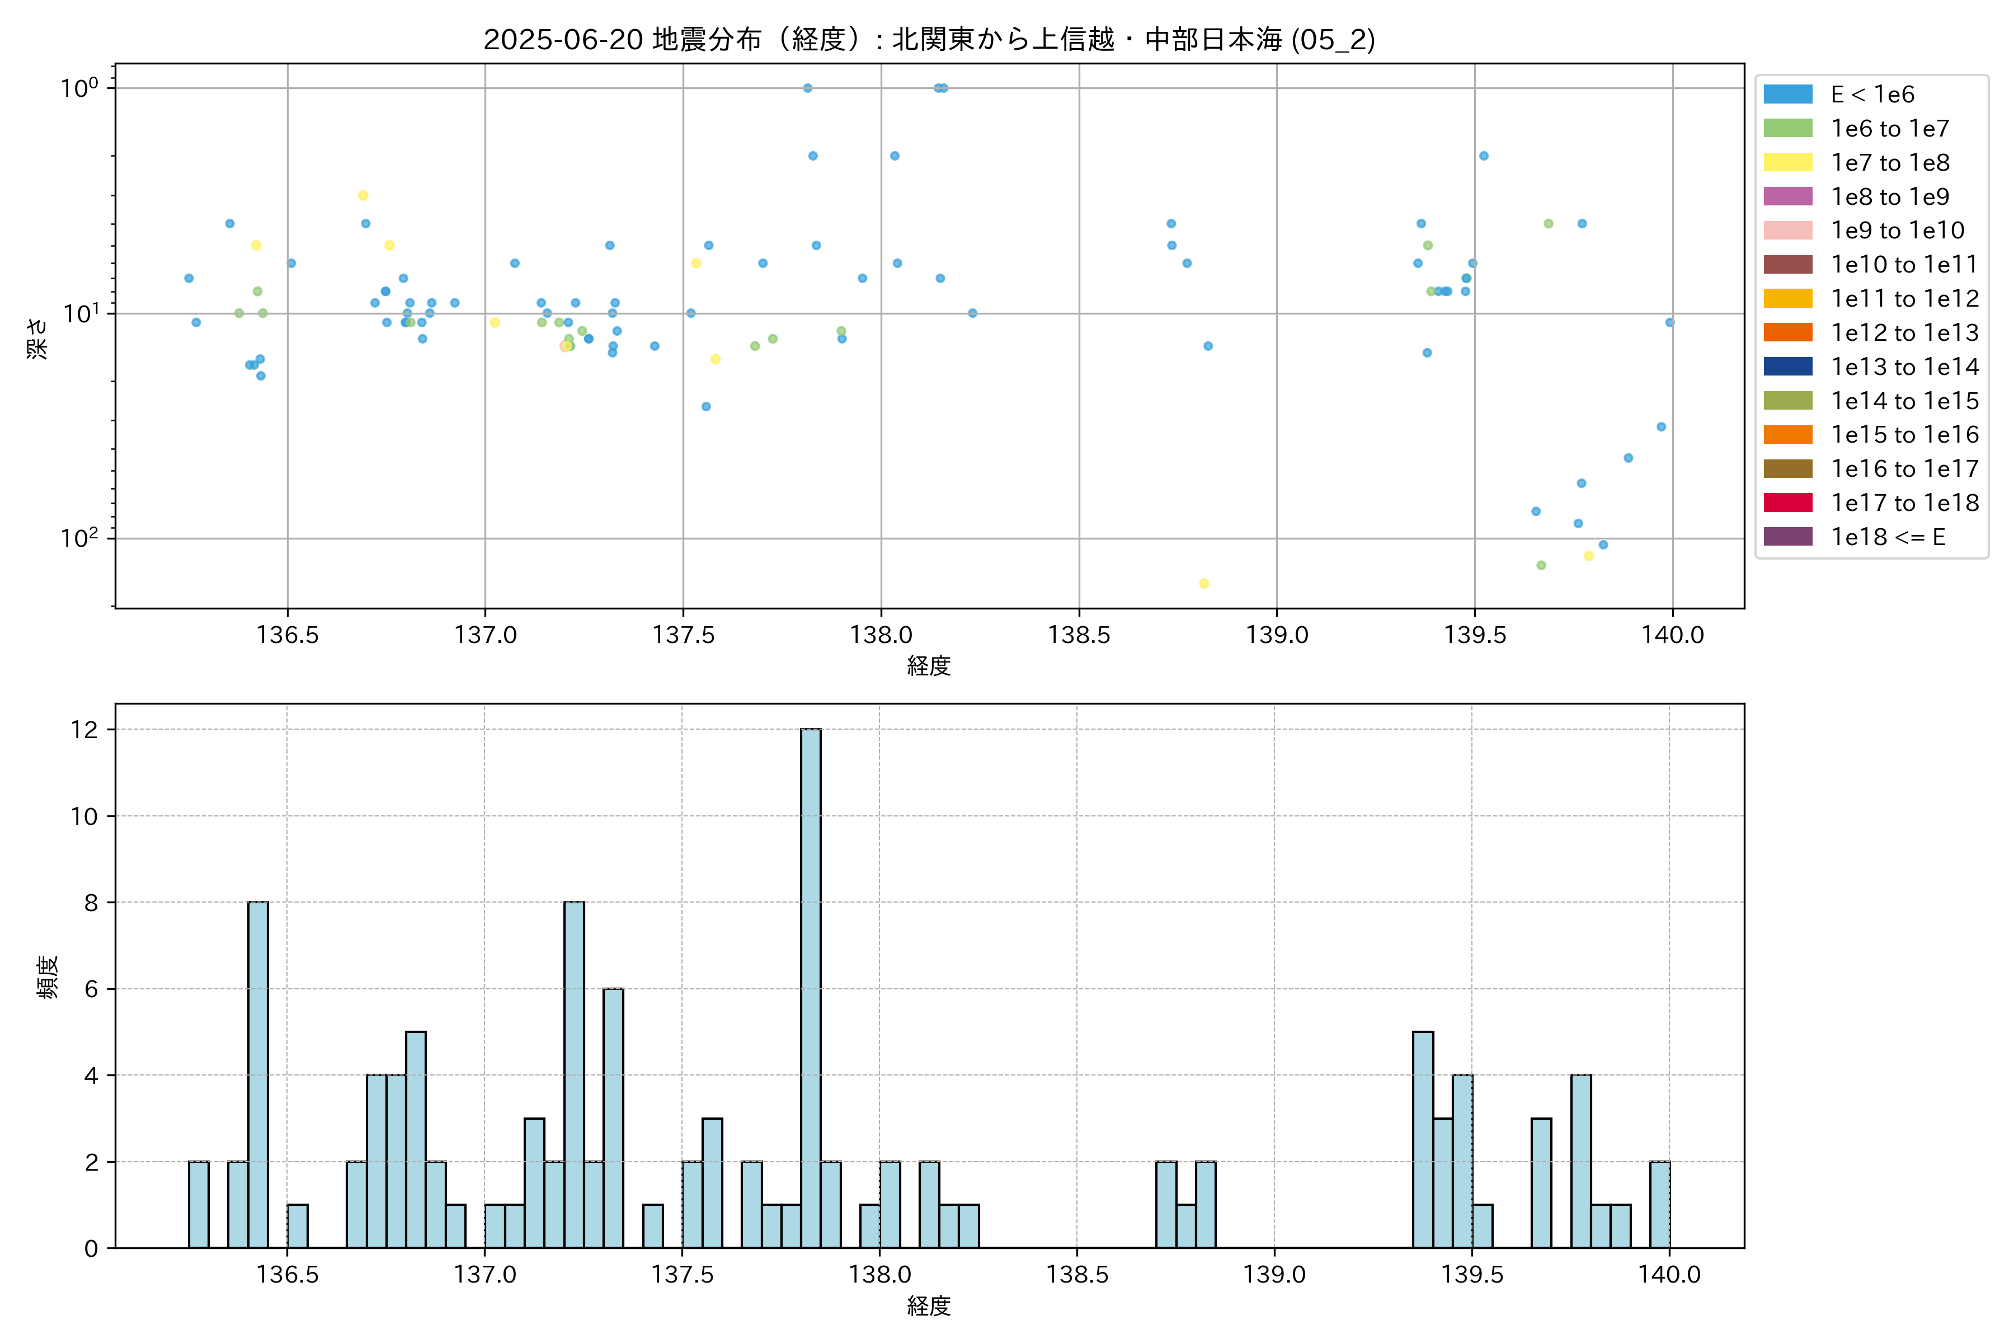Click the chart title text at top
Image resolution: width=2014 pixels, height=1343 pixels.
coord(929,39)
